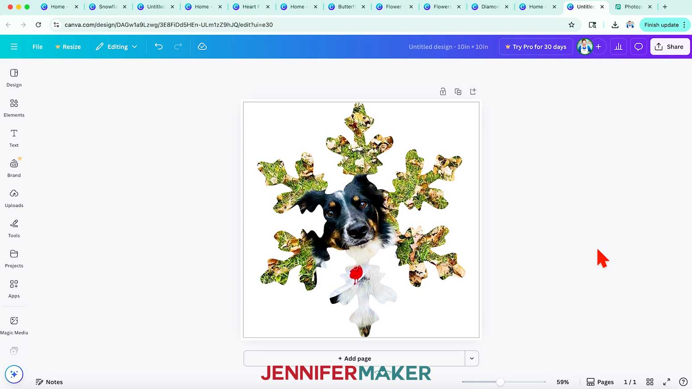
Task: Open grid view of pages
Action: pos(650,382)
